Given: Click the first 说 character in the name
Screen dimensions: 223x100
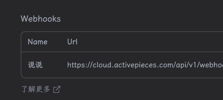Looking at the screenshot, I should click(31, 65).
